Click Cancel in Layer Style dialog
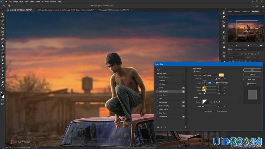This screenshot has height=149, width=265. click(x=252, y=75)
